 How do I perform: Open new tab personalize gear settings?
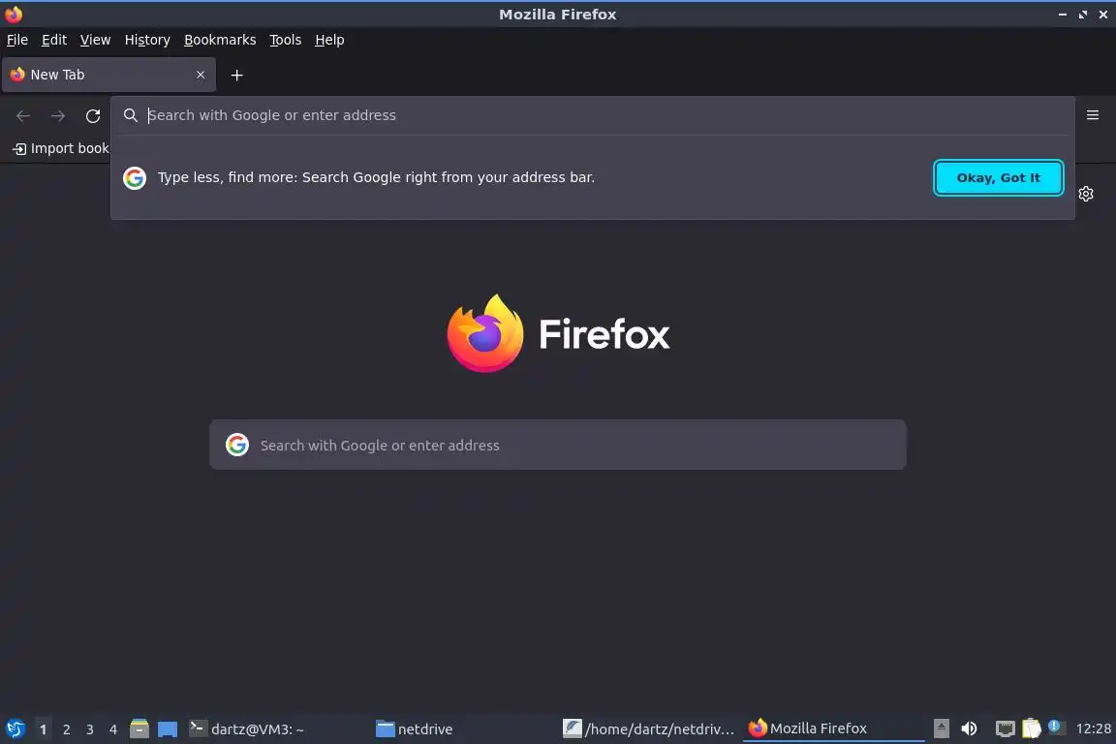coord(1085,194)
